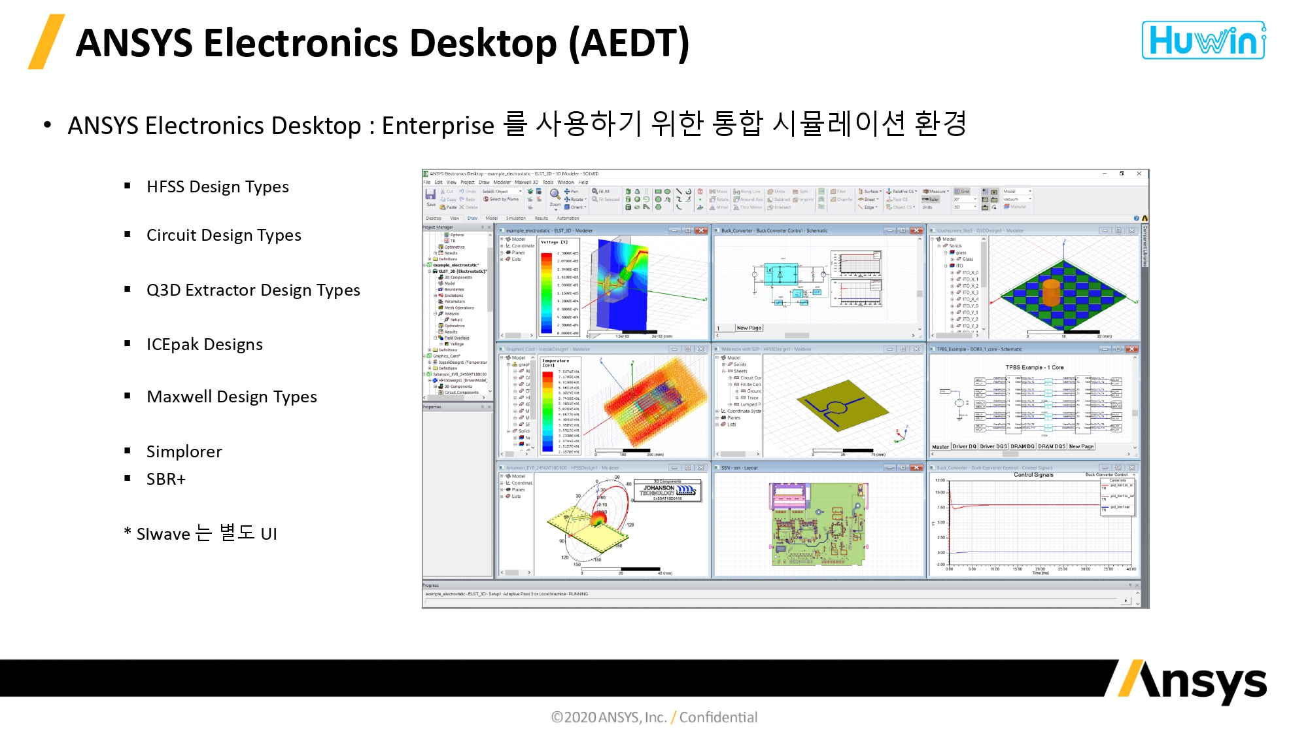Screen dimensions: 1308x736
Task: Click the Fillet tool
Action: point(838,191)
